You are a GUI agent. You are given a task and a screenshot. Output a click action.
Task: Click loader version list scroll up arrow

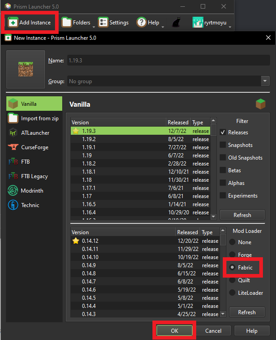click(223, 230)
